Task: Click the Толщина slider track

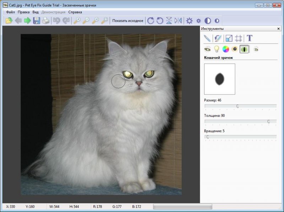Action: pyautogui.click(x=240, y=121)
